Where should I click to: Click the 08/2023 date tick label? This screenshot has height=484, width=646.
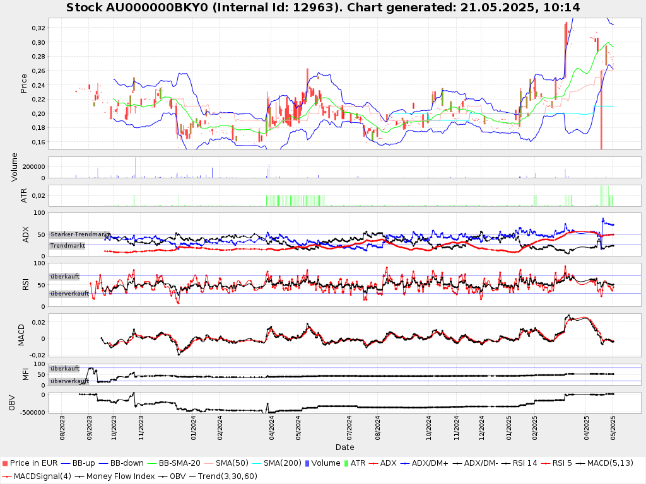(x=62, y=428)
